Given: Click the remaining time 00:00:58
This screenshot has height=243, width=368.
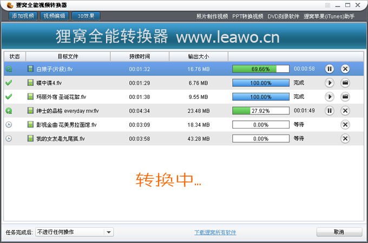Looking at the screenshot, I should coord(304,69).
